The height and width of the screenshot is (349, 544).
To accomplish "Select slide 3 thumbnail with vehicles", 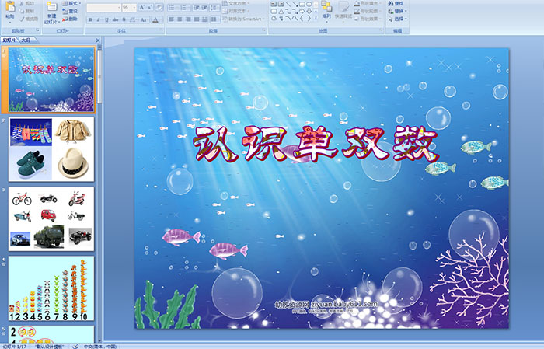I will click(51, 217).
